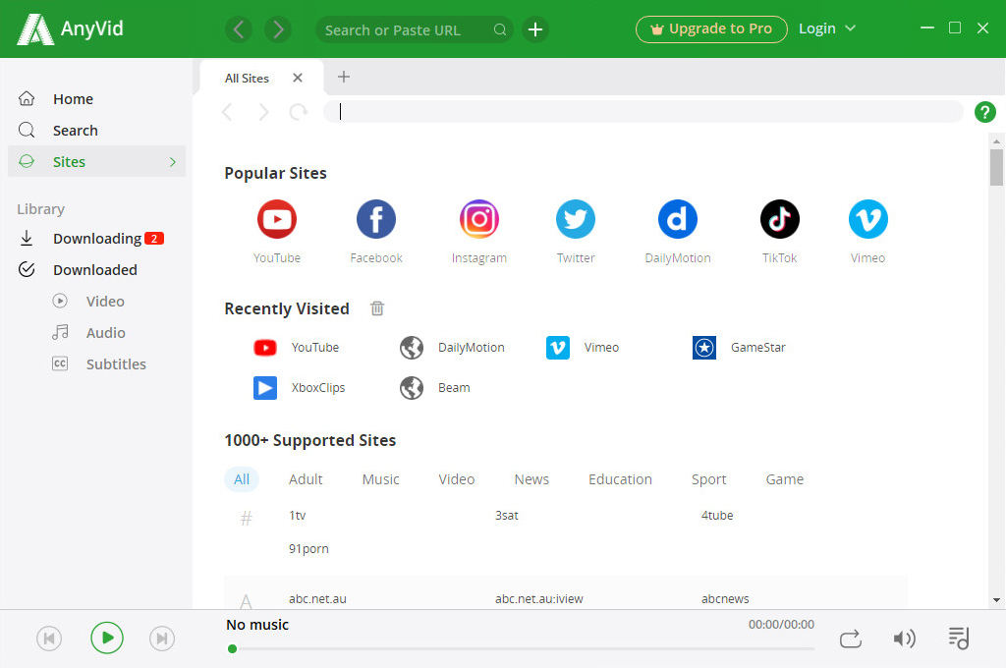Open DailyMotion from Popular Sites

pyautogui.click(x=678, y=219)
